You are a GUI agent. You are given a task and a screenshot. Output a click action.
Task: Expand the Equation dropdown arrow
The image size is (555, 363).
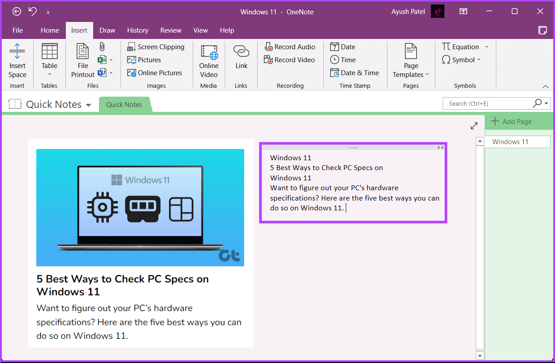tap(487, 47)
